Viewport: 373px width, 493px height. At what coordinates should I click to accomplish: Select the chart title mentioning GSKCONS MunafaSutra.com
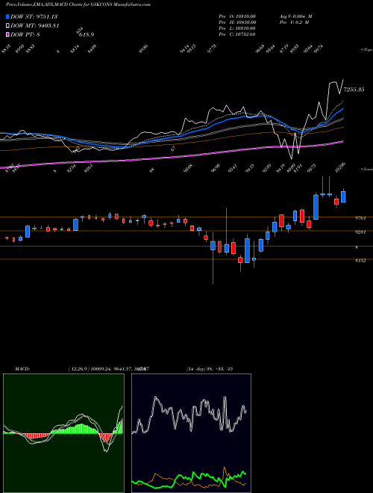coord(78,4)
